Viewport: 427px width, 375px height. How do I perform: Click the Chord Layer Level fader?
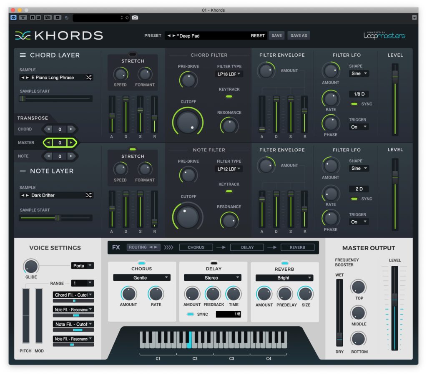(395, 99)
